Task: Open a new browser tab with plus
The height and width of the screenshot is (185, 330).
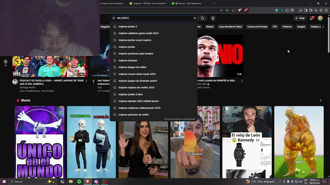Action: 215,3
